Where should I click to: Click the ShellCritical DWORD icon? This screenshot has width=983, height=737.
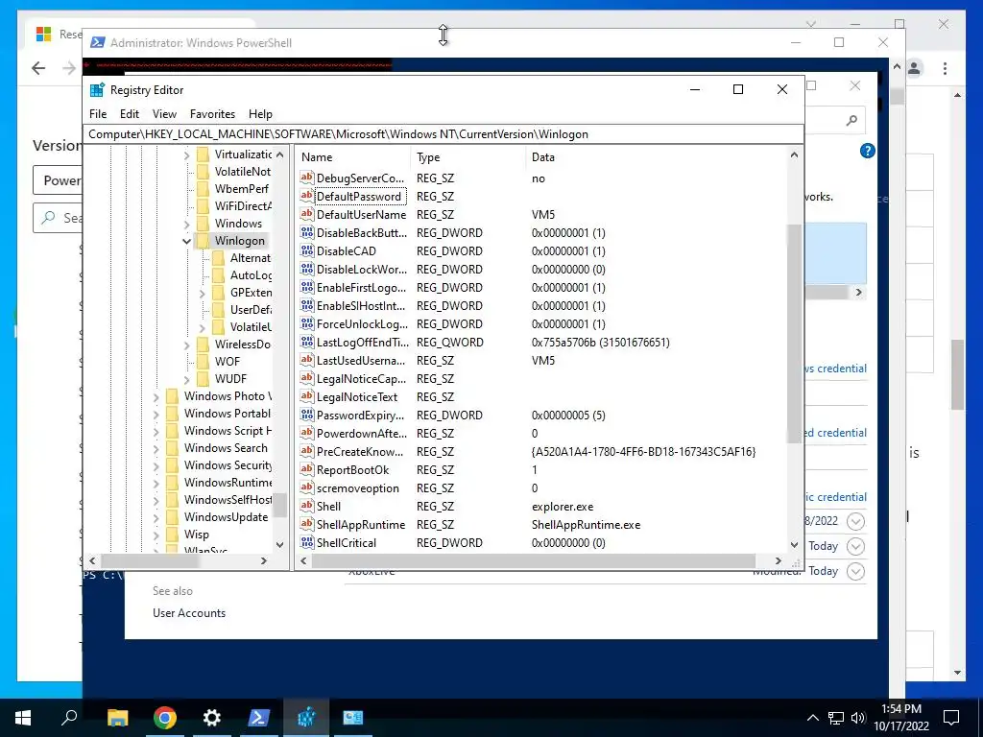click(x=306, y=542)
